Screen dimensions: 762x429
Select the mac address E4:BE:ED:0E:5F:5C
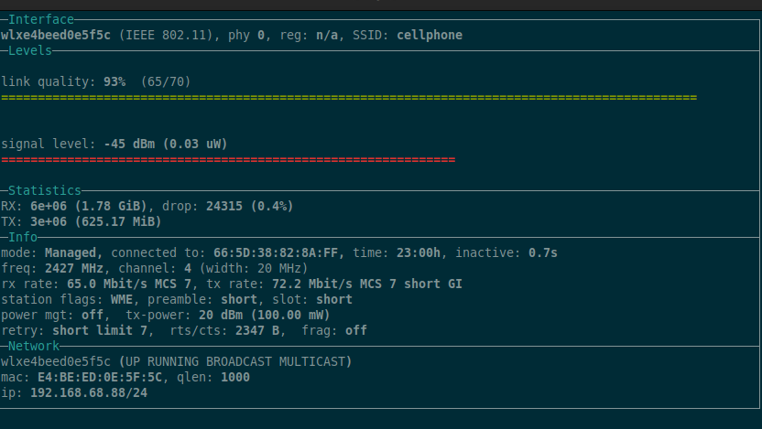coord(100,377)
